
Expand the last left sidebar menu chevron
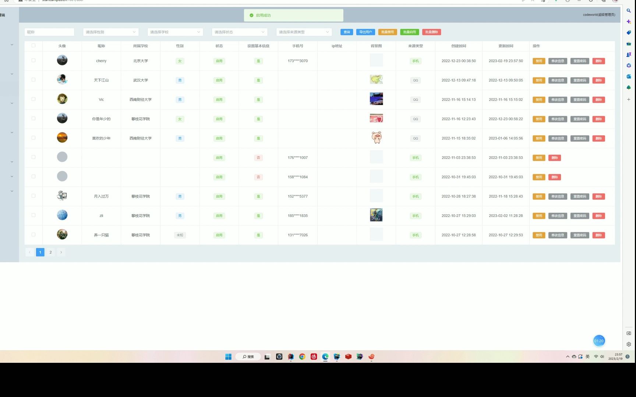point(12,191)
